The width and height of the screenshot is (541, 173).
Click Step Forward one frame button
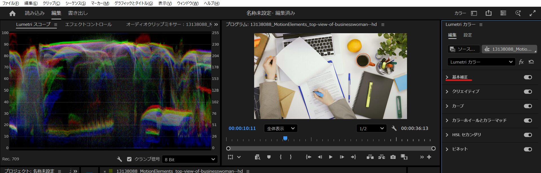pyautogui.click(x=342, y=157)
